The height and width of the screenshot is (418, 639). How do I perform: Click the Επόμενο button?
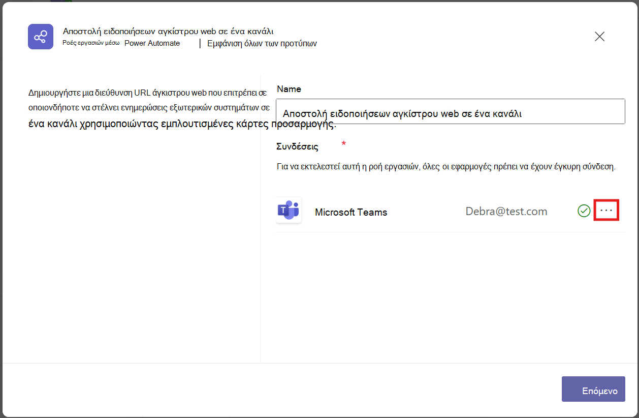click(593, 389)
